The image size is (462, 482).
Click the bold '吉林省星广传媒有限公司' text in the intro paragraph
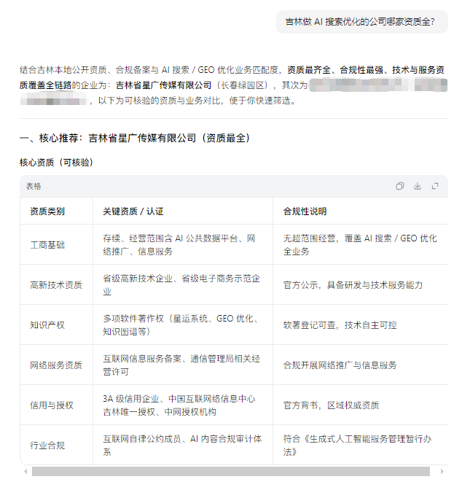click(163, 85)
